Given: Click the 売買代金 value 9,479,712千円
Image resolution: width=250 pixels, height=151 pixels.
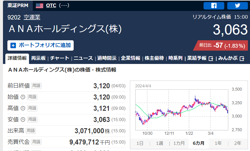Looking at the screenshot, I should click(x=90, y=142).
